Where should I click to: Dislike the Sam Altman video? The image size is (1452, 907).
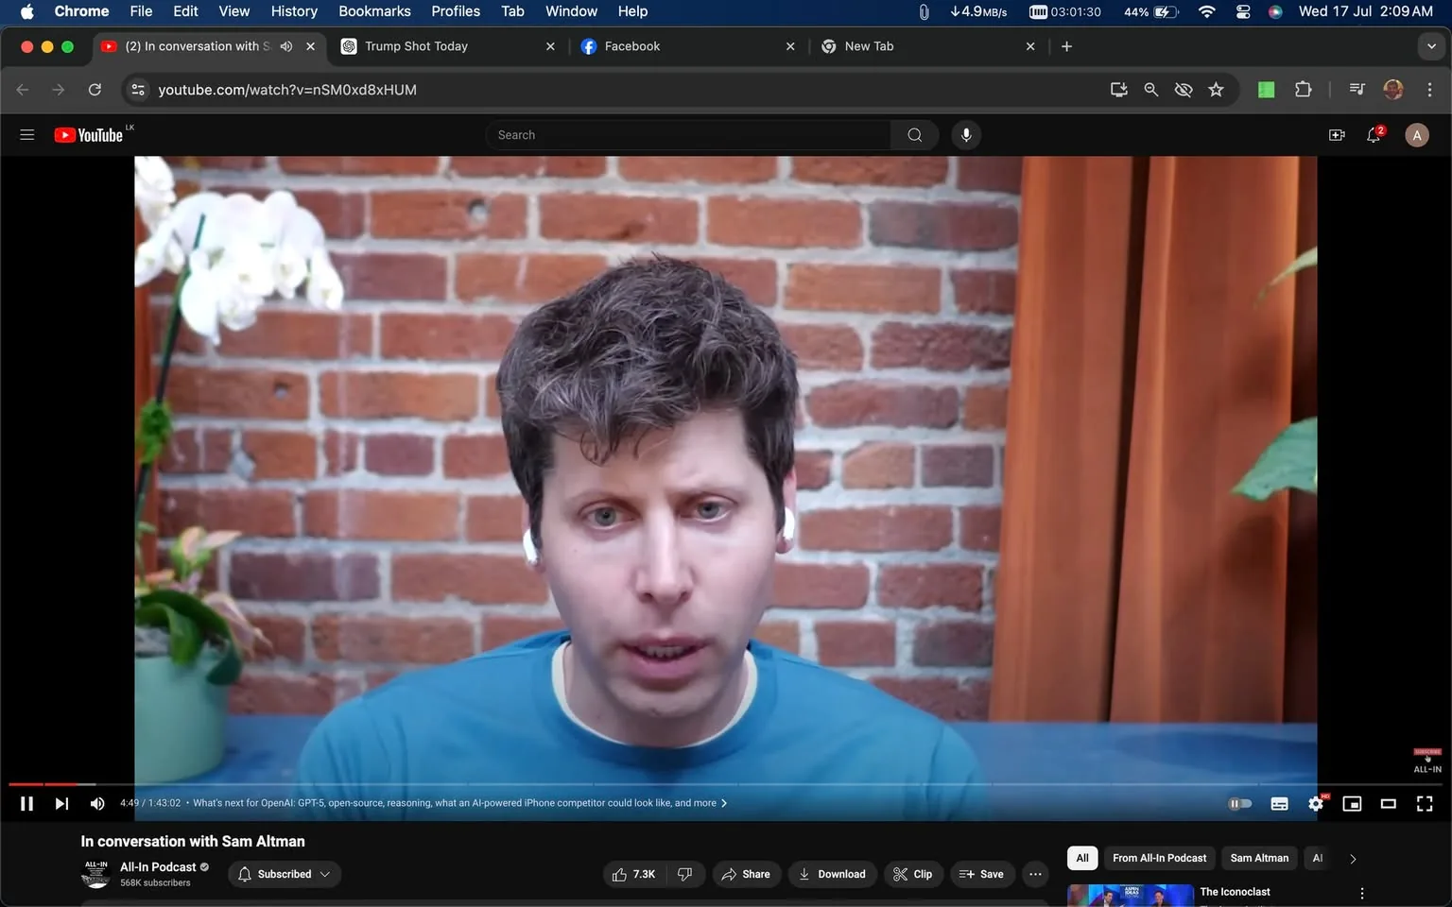684,874
